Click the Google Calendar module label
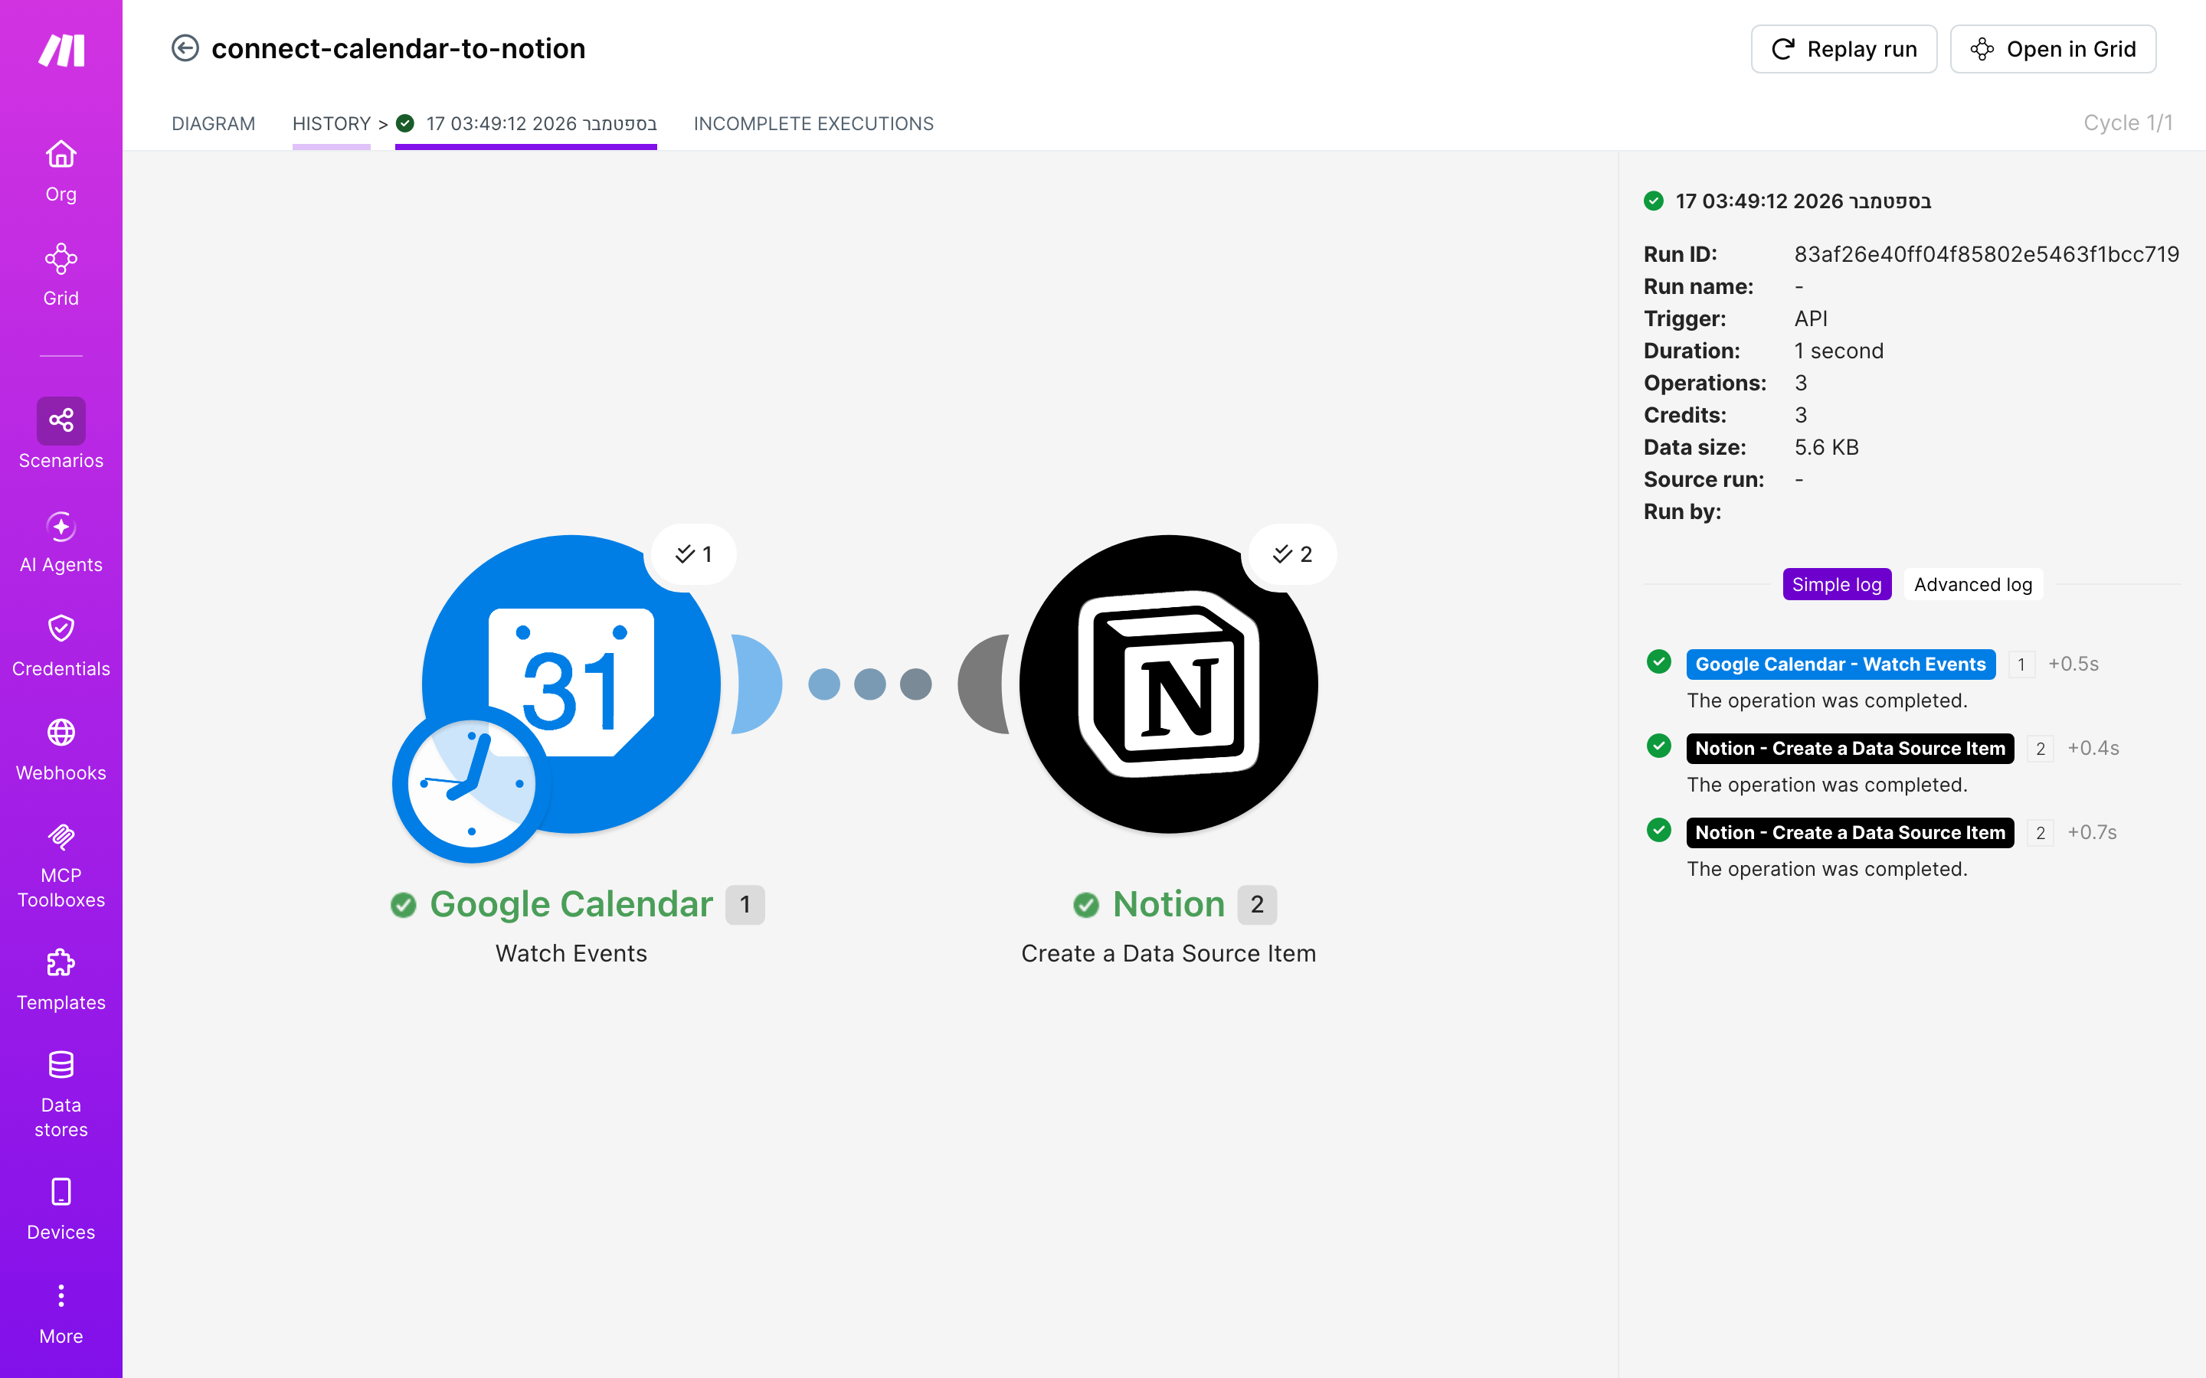2206x1378 pixels. tap(571, 904)
